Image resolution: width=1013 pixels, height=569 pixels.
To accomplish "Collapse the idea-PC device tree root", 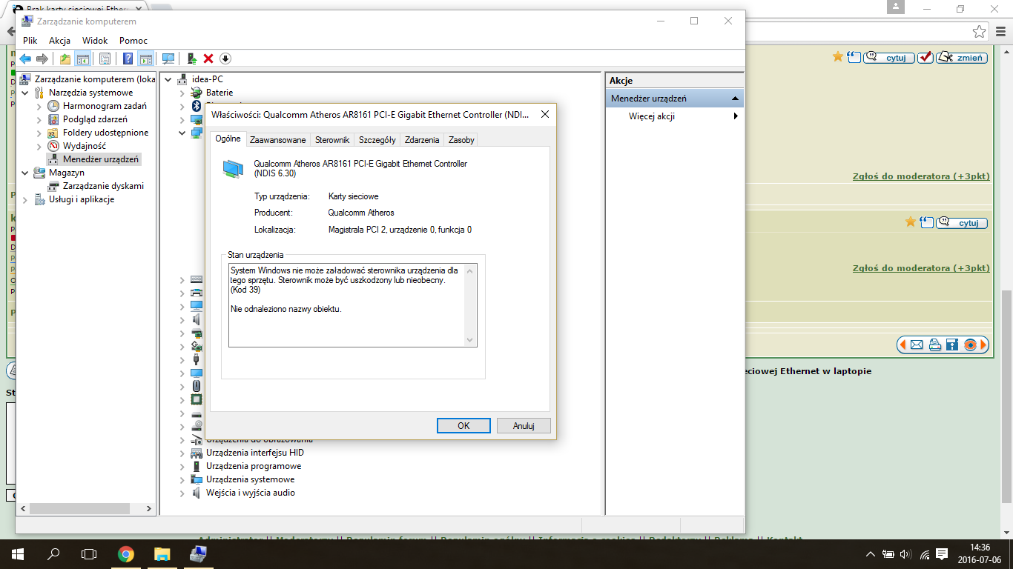I will pyautogui.click(x=169, y=79).
